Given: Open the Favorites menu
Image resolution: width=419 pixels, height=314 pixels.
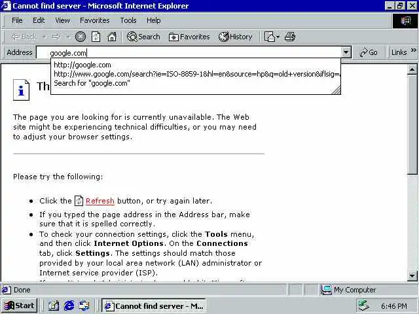Looking at the screenshot, I should [x=94, y=20].
